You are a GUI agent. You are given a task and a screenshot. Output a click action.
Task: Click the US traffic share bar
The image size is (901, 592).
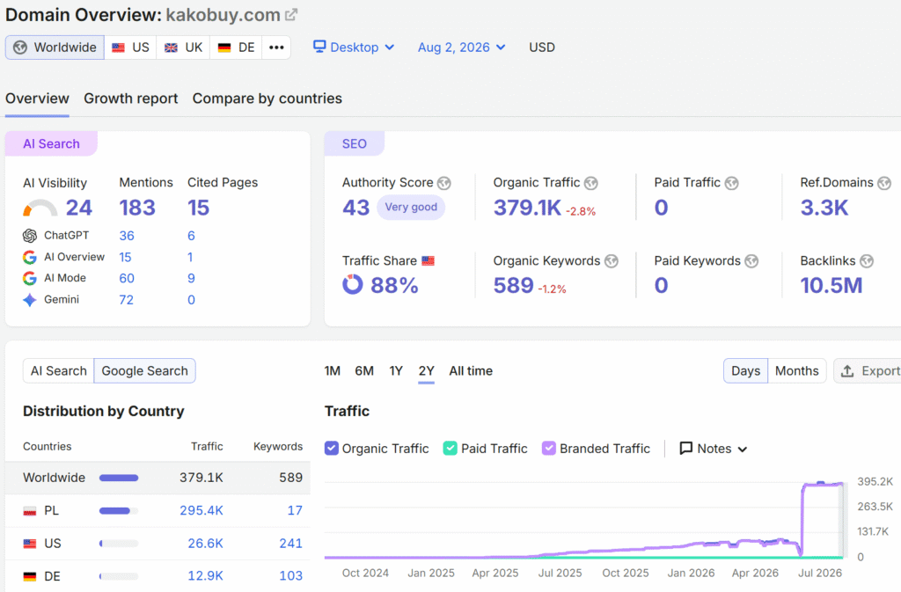click(119, 544)
